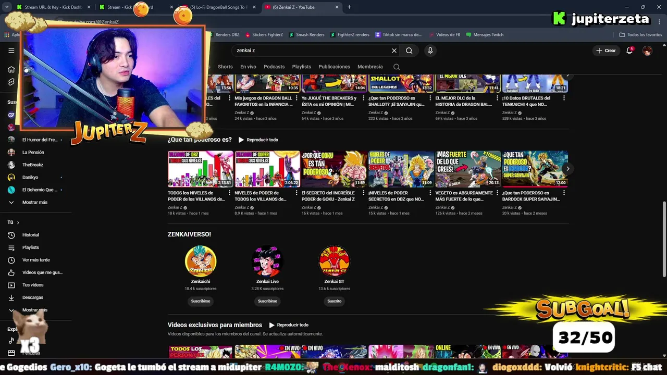
Task: Switch to Shorts channel tab
Action: (x=225, y=67)
